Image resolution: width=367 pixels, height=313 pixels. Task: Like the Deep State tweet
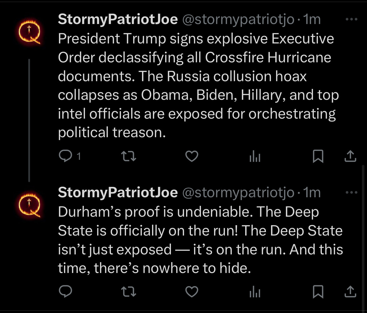[192, 291]
